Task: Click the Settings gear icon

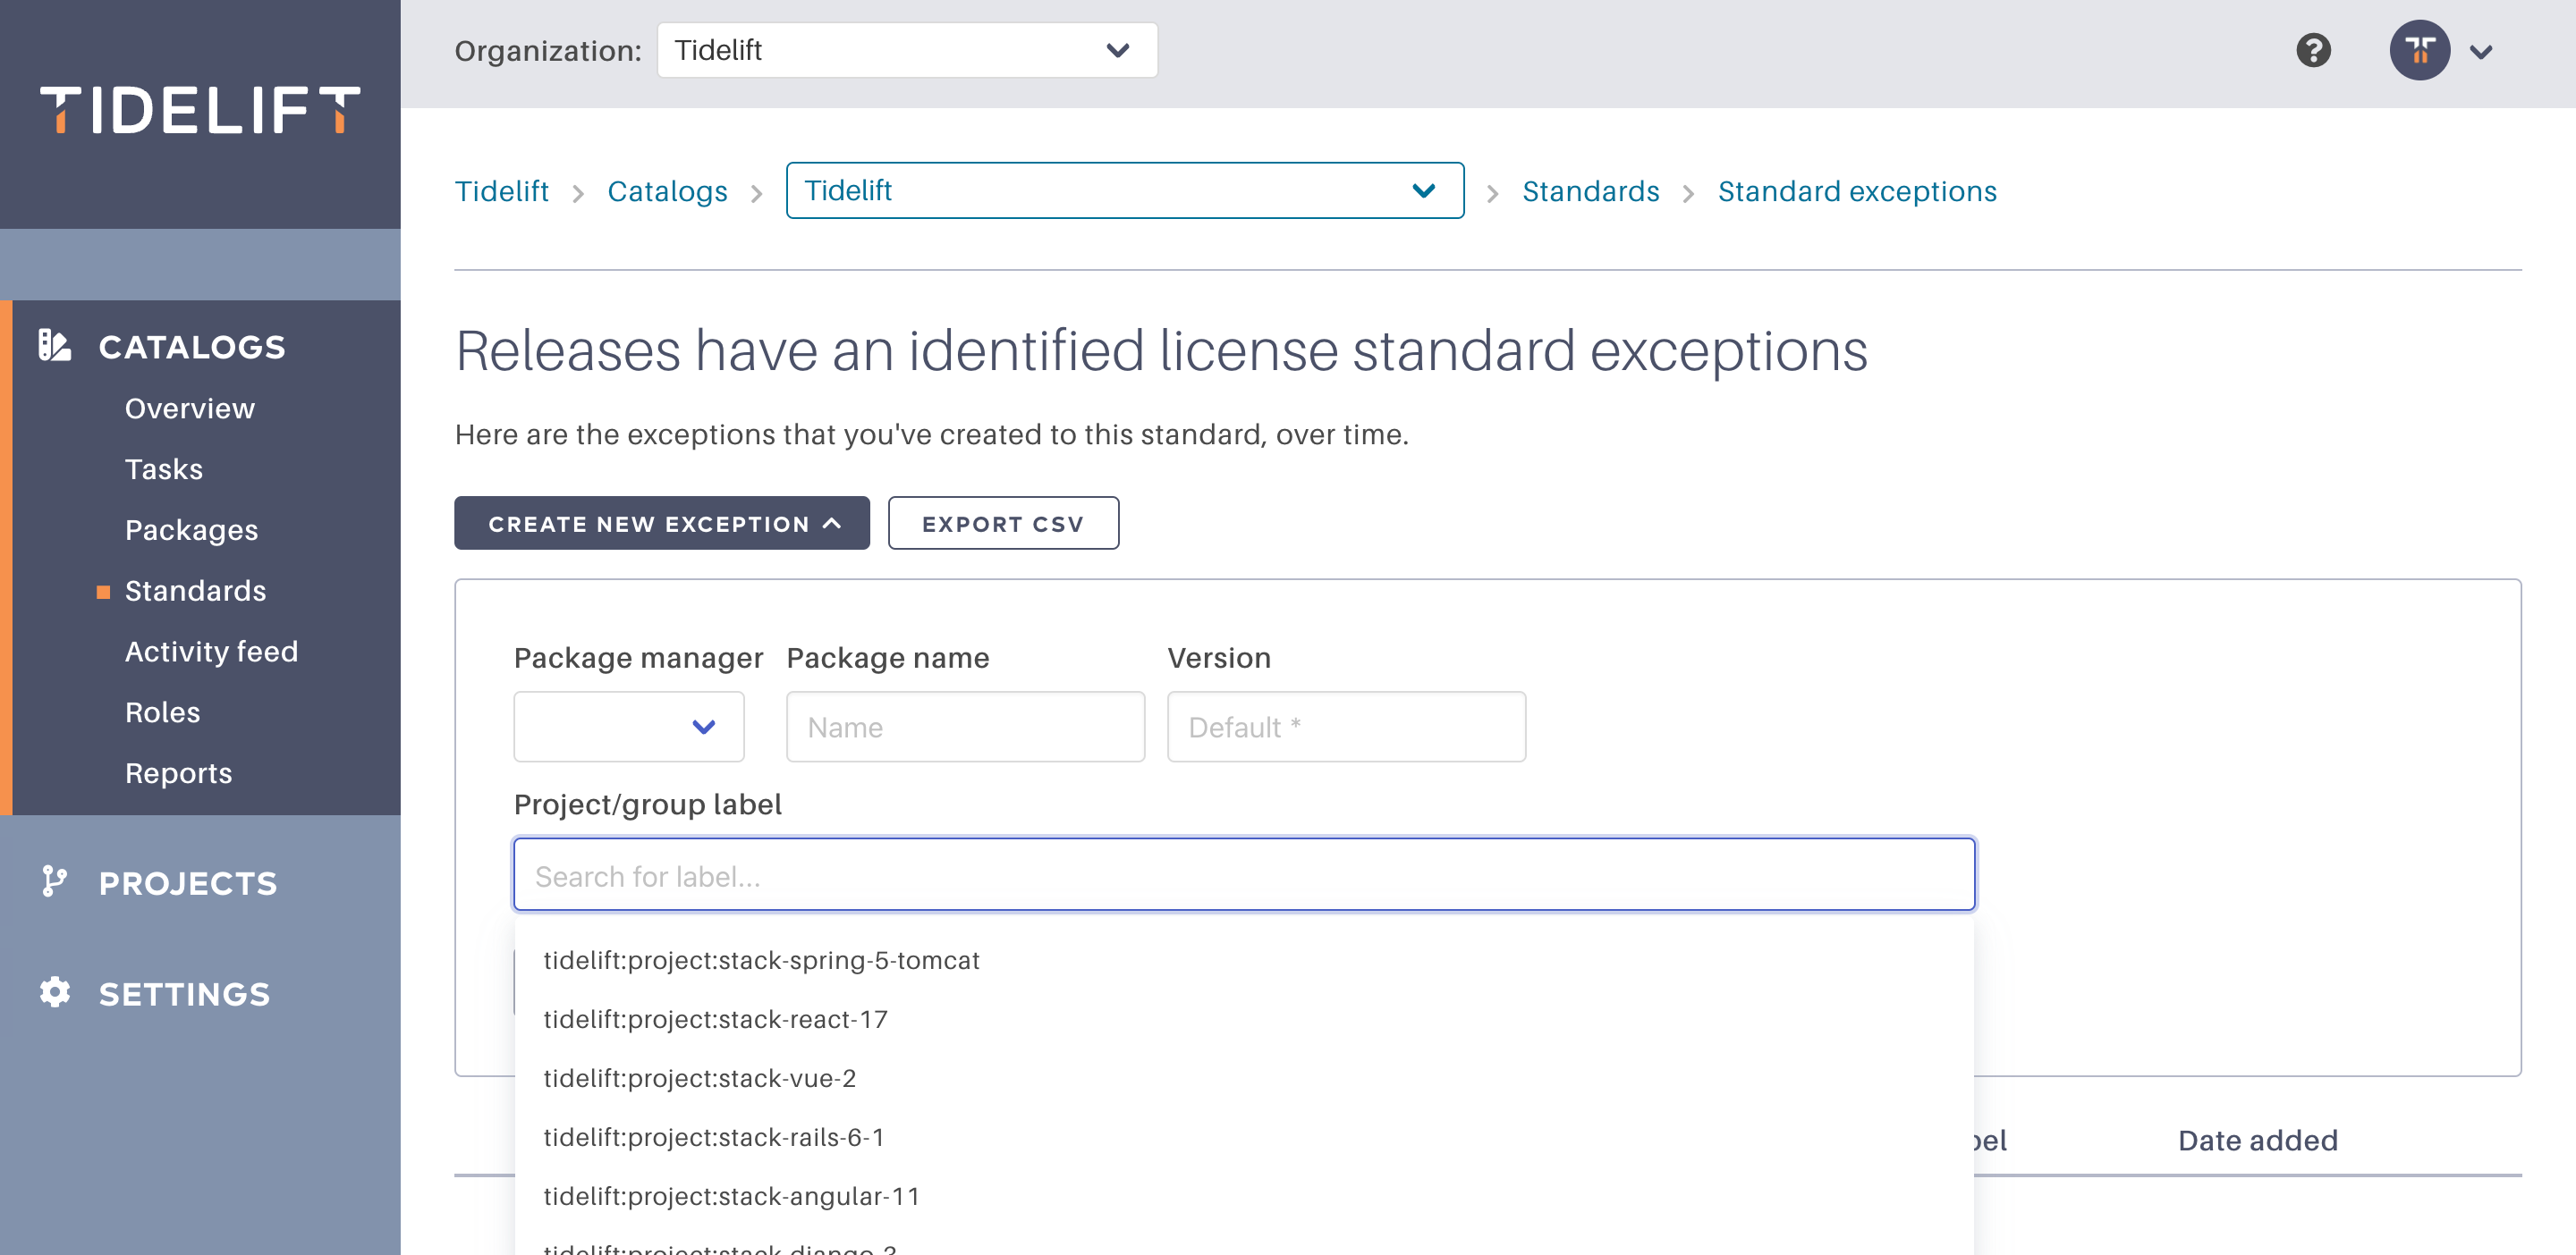Action: [x=55, y=992]
